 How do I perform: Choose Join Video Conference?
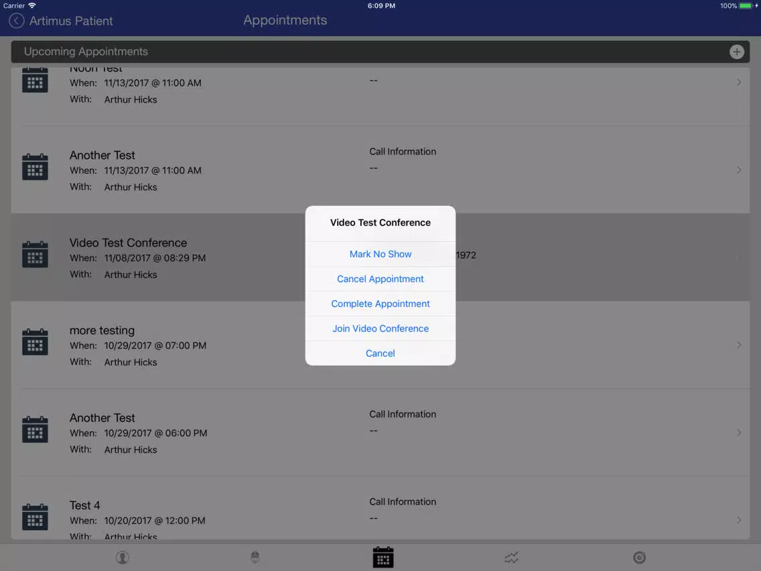(380, 328)
